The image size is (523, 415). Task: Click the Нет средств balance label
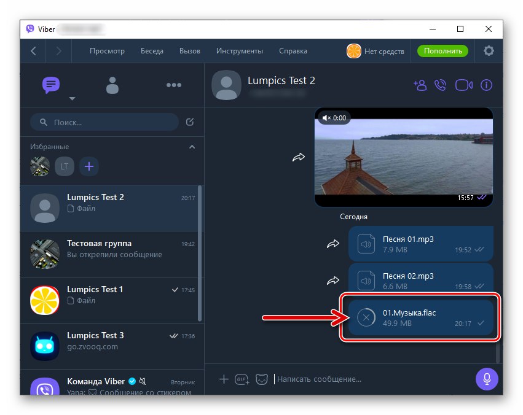click(x=384, y=52)
